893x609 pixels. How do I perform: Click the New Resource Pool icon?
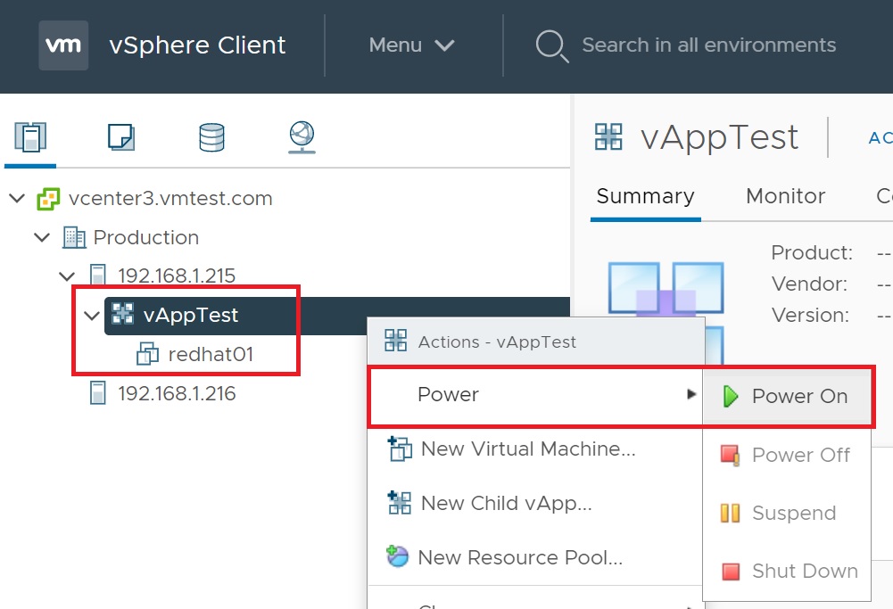(398, 556)
